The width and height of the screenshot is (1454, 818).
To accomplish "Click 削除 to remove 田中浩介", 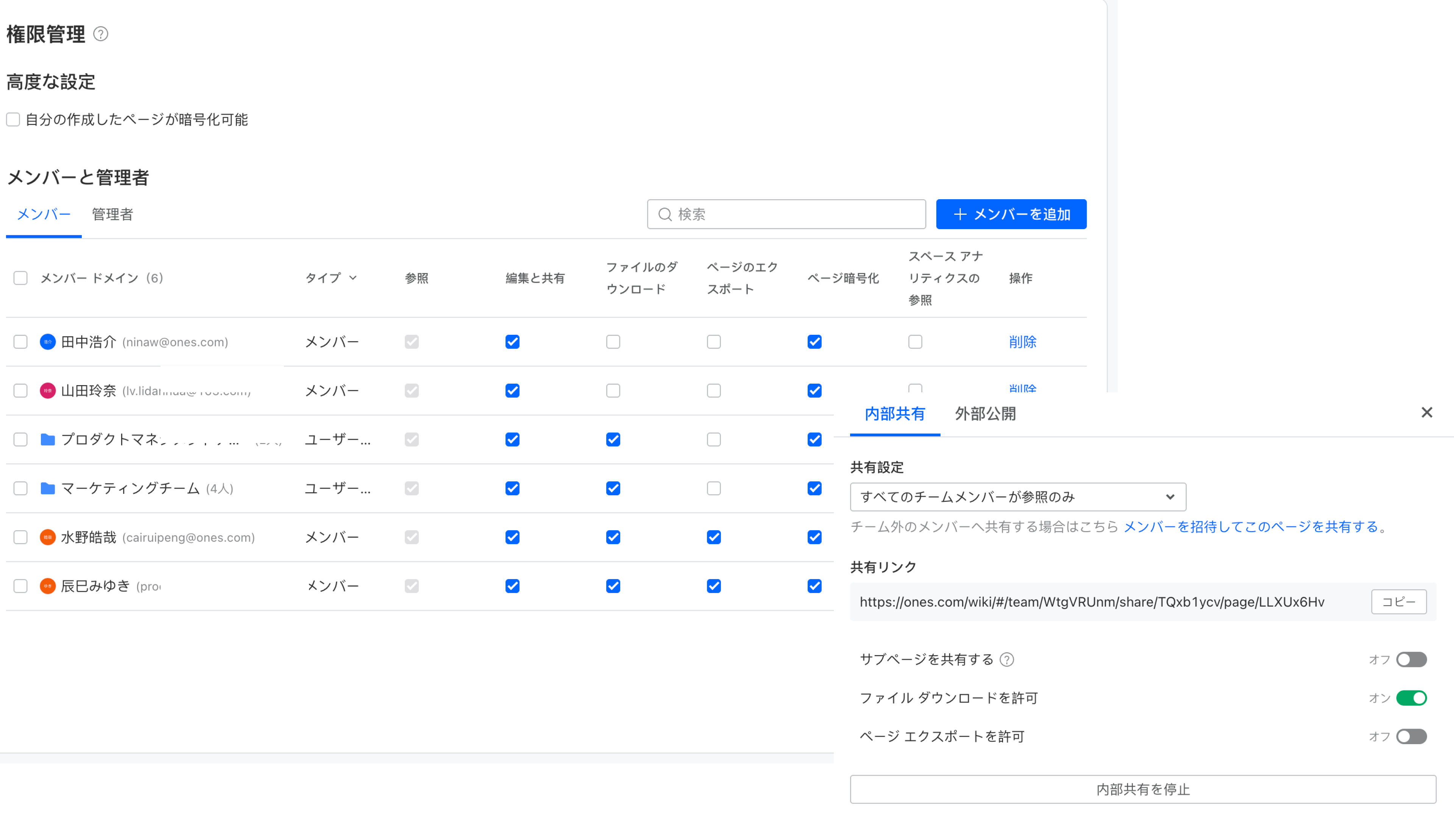I will click(x=1023, y=342).
